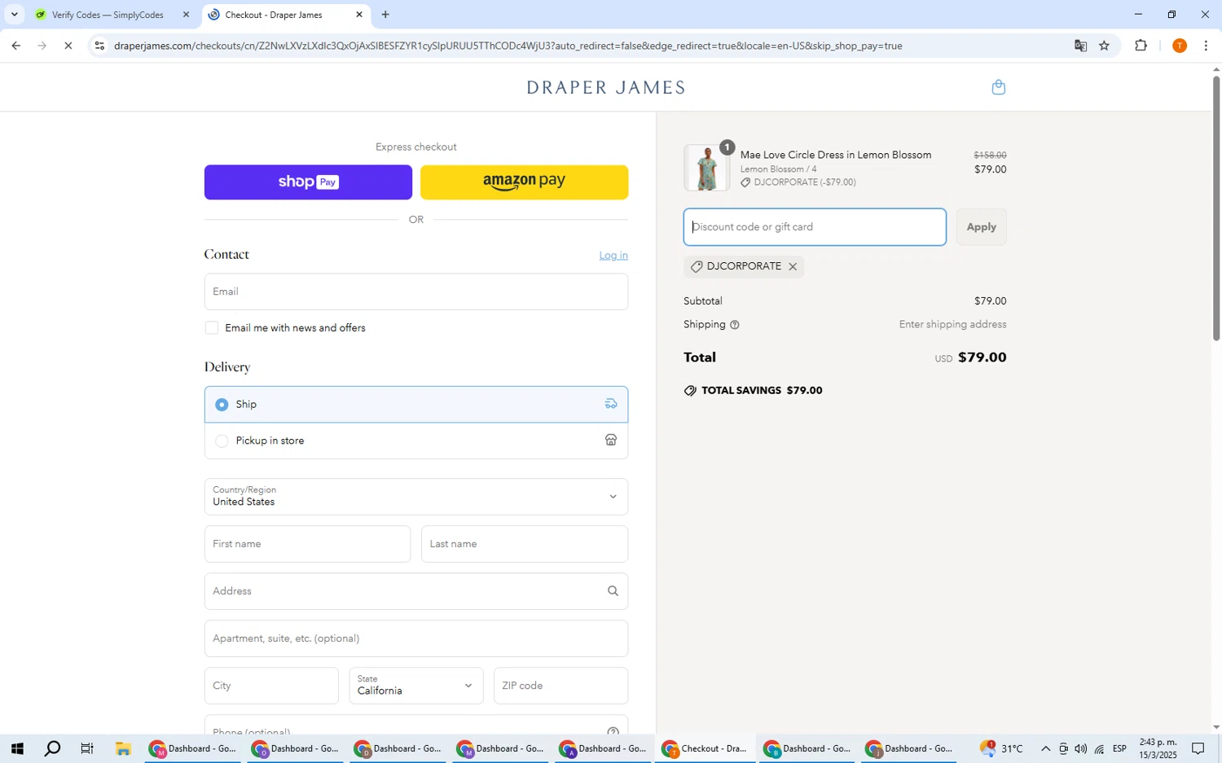
Task: Click the Address field search icon
Action: point(613,591)
